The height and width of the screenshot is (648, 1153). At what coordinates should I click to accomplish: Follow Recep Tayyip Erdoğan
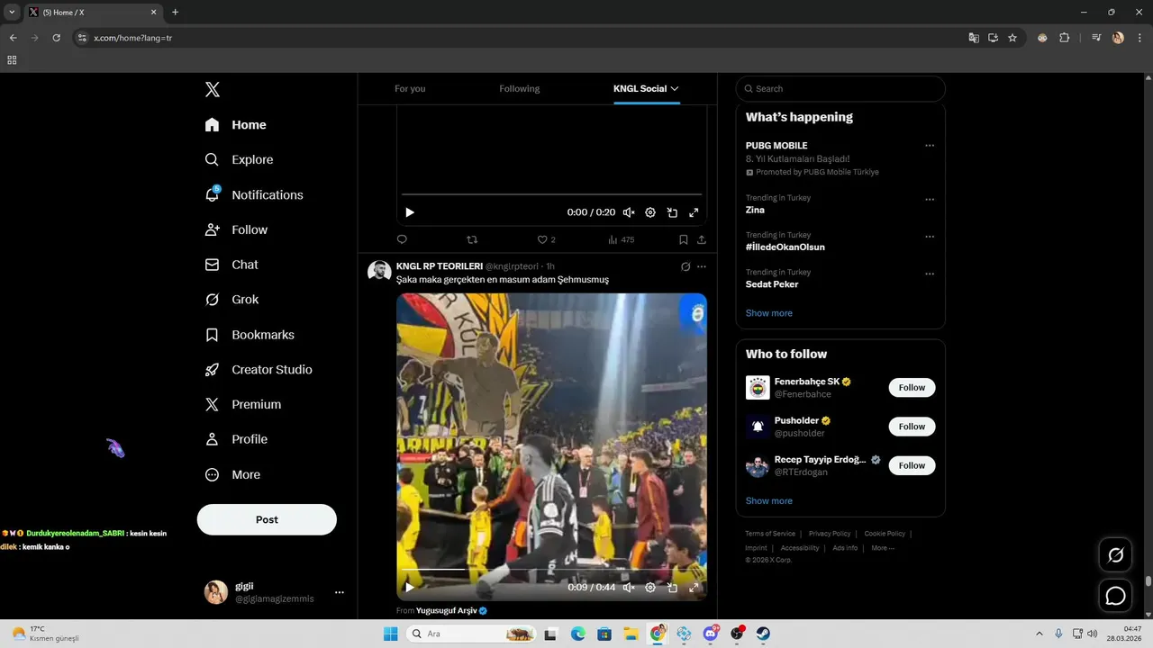pyautogui.click(x=912, y=465)
